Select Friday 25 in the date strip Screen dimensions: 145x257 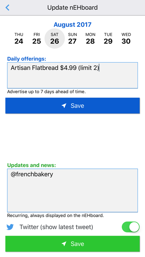tap(37, 39)
